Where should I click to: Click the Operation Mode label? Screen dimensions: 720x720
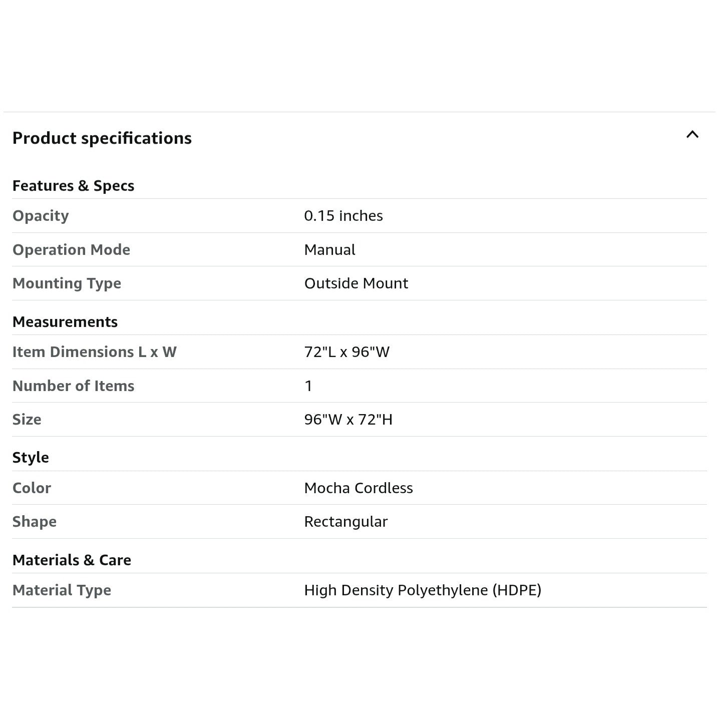click(72, 249)
